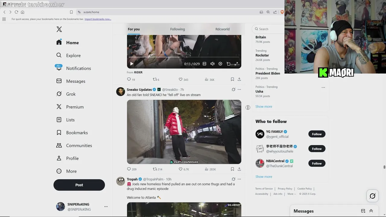
Task: Bookmark the Sneako Updates post
Action: pyautogui.click(x=232, y=169)
